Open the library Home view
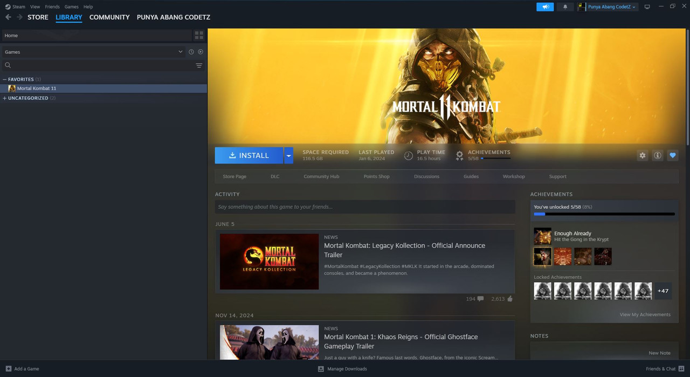This screenshot has width=690, height=377. (x=97, y=36)
